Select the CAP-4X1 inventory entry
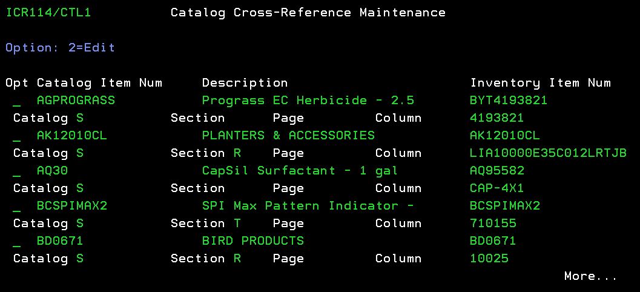Screen dimensions: 640x292 tap(496, 188)
